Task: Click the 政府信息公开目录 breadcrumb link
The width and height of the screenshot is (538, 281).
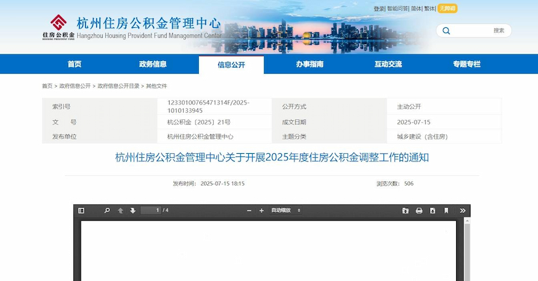Action: coord(118,86)
